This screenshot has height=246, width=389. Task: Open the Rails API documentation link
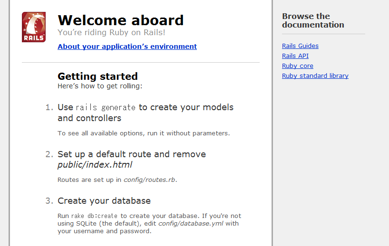pos(295,56)
